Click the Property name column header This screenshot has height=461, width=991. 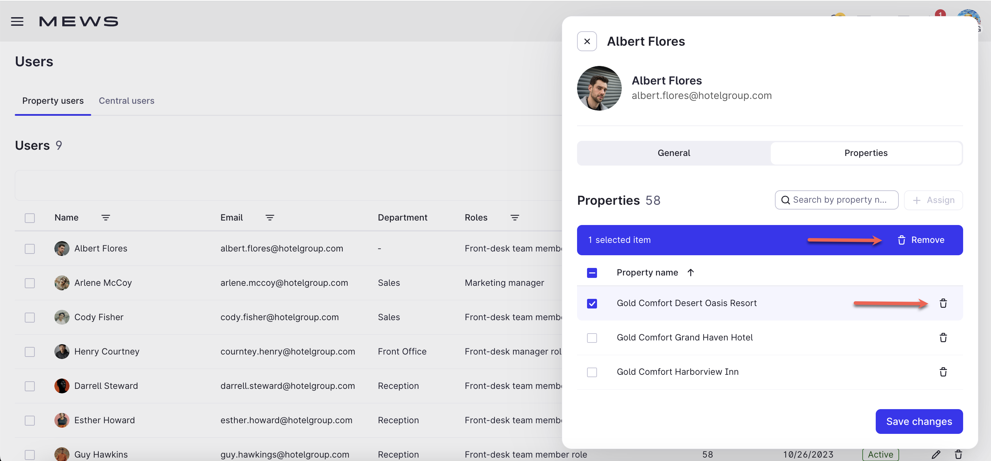647,272
